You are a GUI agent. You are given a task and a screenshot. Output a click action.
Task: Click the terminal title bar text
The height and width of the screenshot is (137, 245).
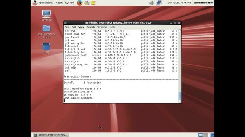pos(118,23)
